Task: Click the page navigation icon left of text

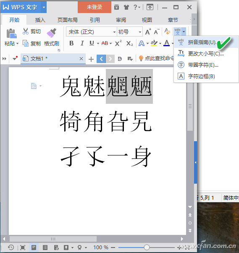Action: pos(34,86)
